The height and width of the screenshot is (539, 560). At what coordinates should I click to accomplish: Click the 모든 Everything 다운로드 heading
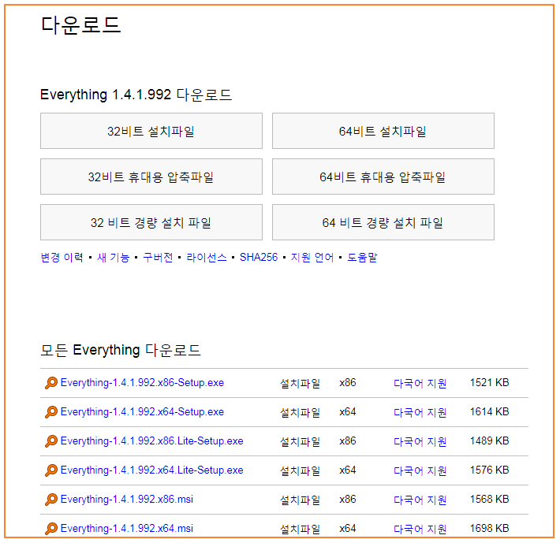[121, 350]
